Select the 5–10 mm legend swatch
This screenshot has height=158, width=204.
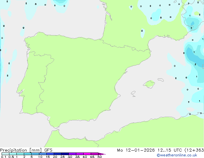[x=35, y=154]
